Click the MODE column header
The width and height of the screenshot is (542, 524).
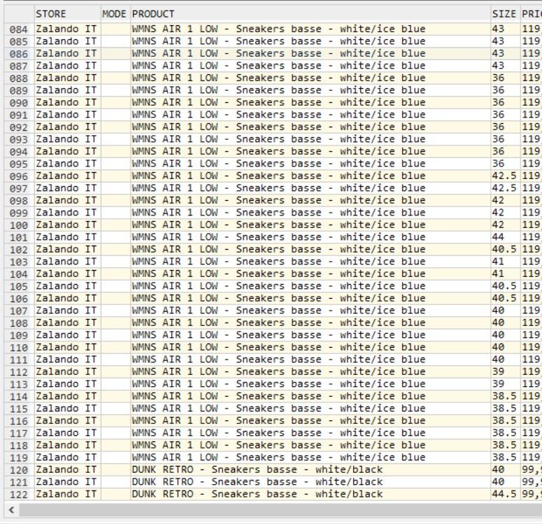coord(115,14)
